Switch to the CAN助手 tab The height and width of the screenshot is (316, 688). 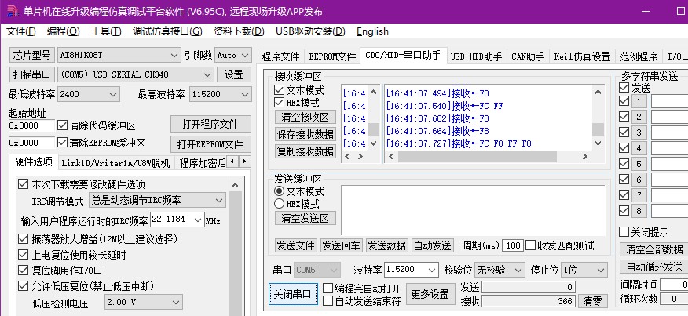(x=528, y=56)
